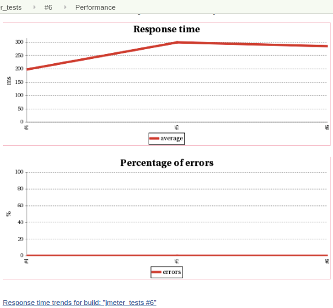The width and height of the screenshot is (333, 308).
Task: Open the jmeter_tests breadcrumb
Action: 11,7
